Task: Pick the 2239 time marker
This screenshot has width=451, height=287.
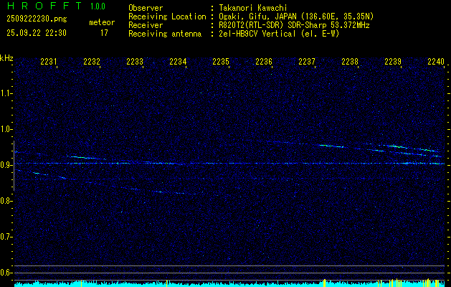Action: click(x=393, y=62)
